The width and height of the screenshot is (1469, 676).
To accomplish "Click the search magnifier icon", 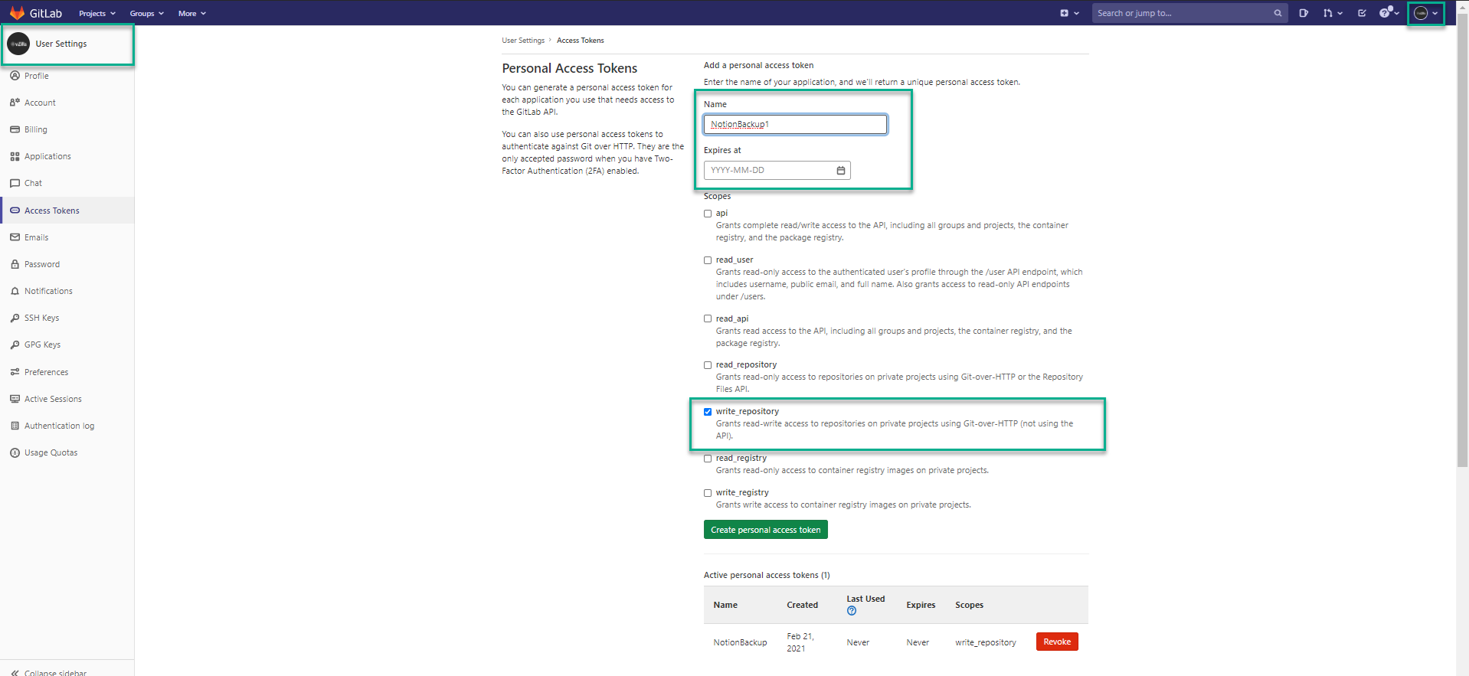I will click(1278, 13).
